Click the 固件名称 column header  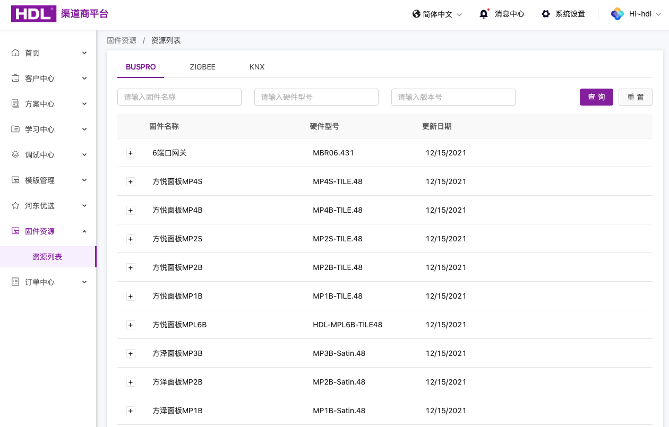click(164, 126)
